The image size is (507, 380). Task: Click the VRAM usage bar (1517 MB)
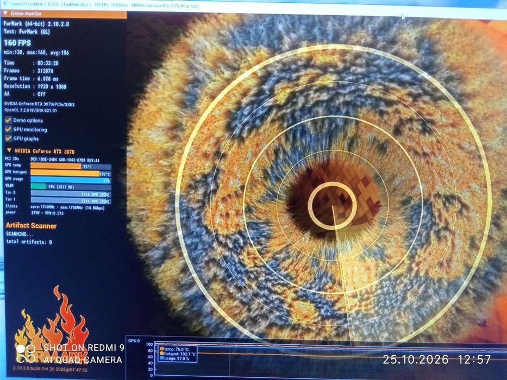click(x=71, y=186)
